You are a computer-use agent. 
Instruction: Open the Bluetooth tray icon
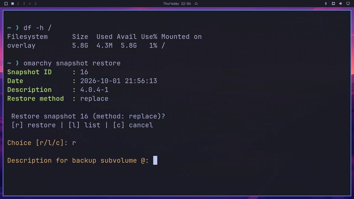(326, 4)
